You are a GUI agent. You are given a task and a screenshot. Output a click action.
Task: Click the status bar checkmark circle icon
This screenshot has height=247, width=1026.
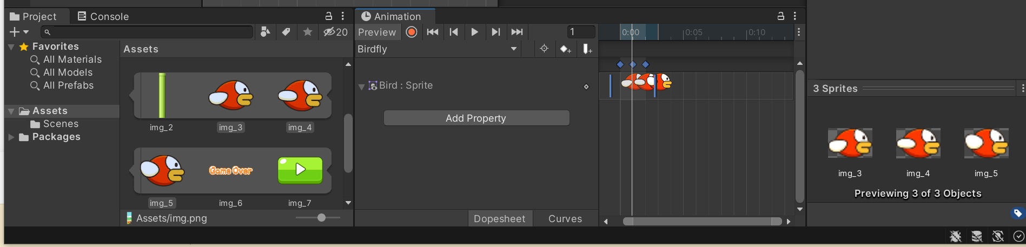1019,236
